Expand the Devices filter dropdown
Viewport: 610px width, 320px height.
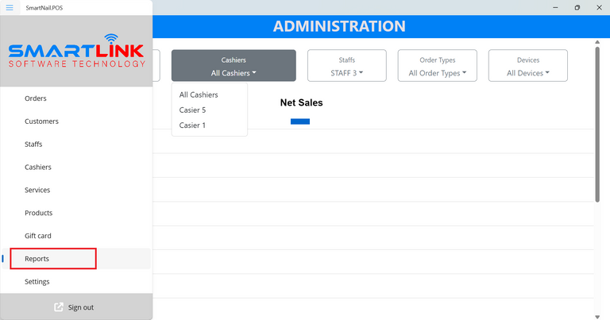527,66
